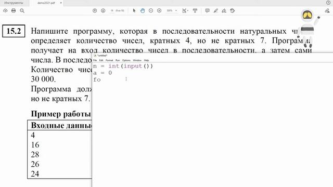333x187 pixels.
Task: Open File menu in IDLE editor
Action: click(x=95, y=60)
